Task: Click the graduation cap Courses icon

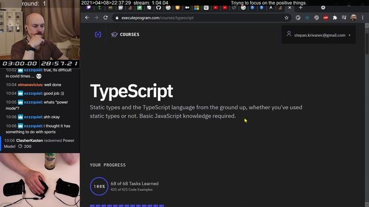Action: [114, 34]
